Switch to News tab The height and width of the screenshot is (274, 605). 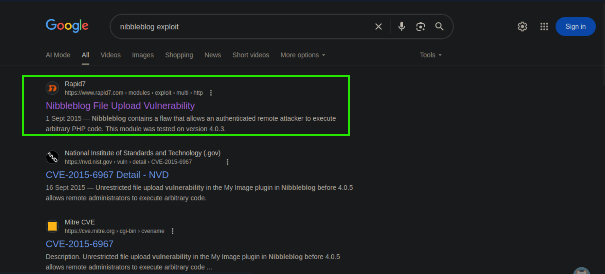tap(213, 55)
